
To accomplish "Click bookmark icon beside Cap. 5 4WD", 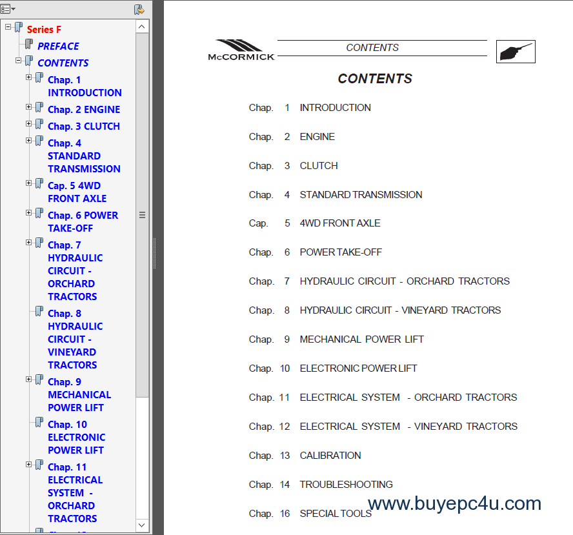I will point(39,184).
